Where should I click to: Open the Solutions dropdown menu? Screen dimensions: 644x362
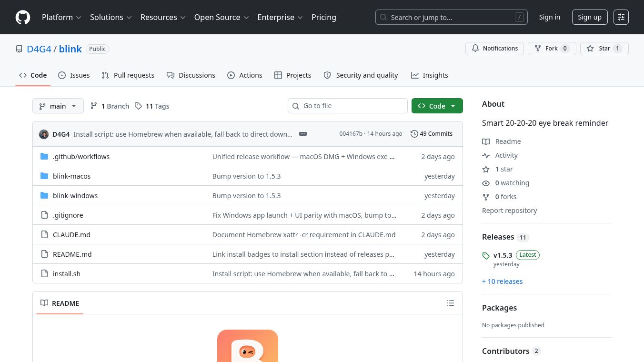pos(111,17)
